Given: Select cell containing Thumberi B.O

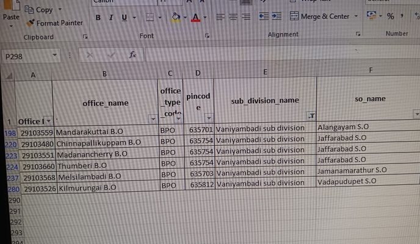Looking at the screenshot, I should coord(104,165).
